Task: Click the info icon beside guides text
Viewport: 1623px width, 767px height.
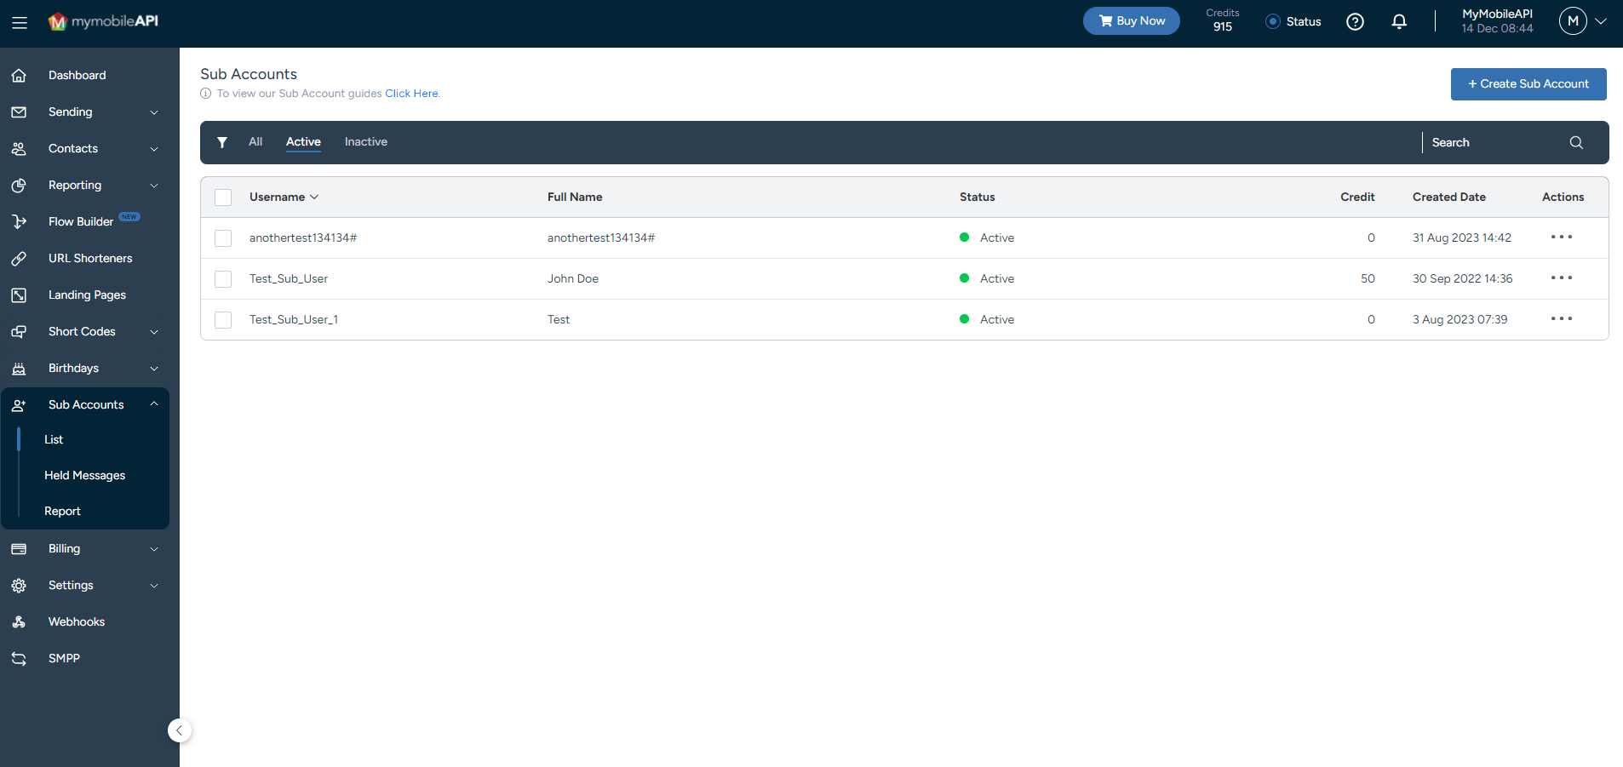Action: tap(205, 94)
